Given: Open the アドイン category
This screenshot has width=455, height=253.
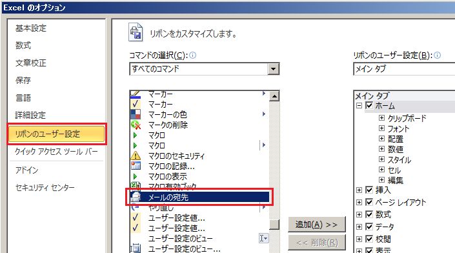Looking at the screenshot, I should point(26,170).
